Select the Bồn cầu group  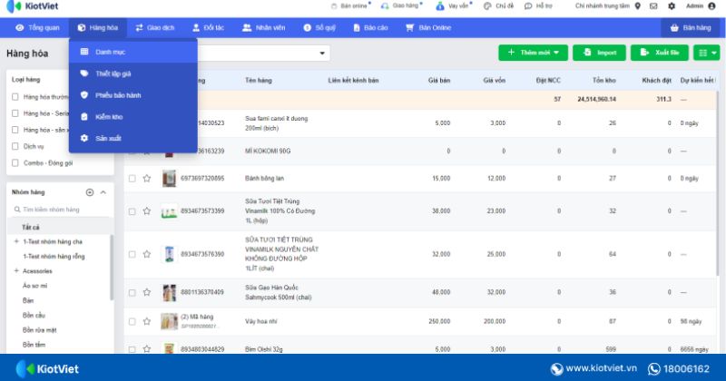(34, 316)
